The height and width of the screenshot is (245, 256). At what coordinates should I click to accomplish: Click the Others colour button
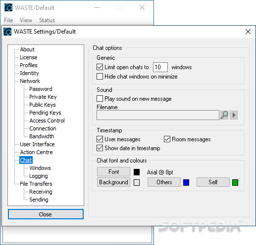(x=164, y=182)
